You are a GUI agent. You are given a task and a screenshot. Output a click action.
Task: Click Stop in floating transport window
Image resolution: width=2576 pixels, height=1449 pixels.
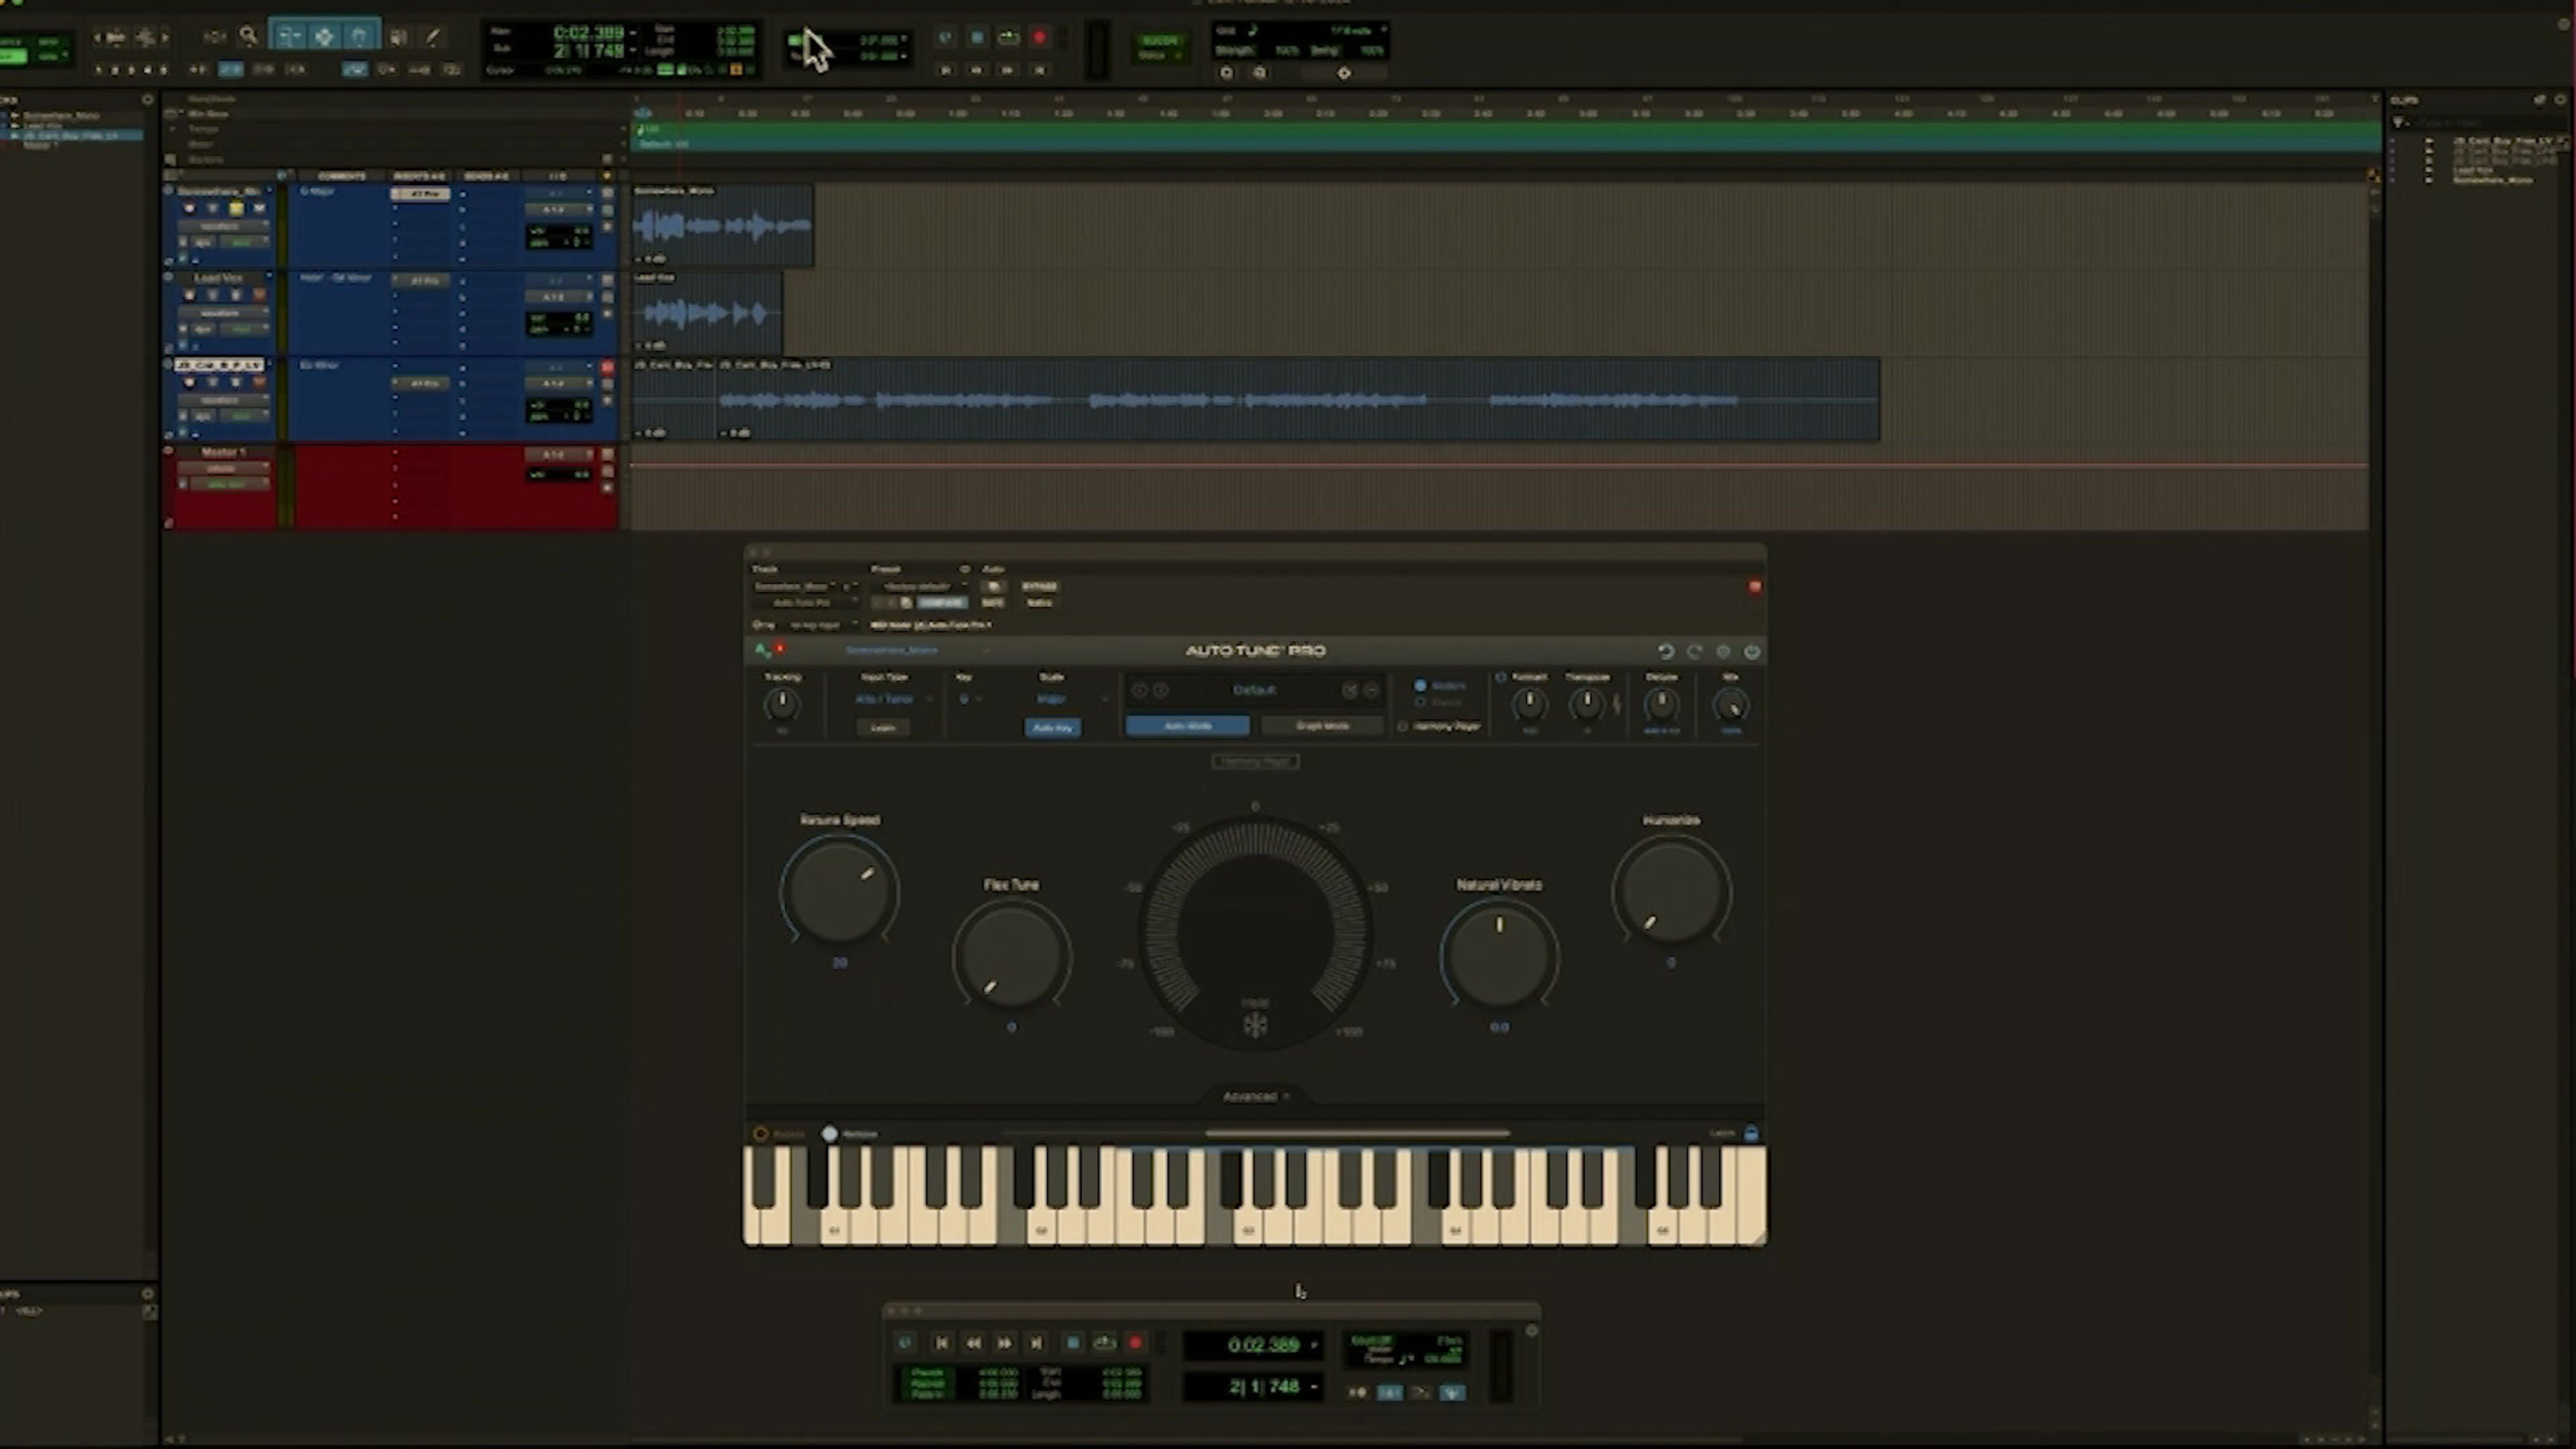point(1072,1343)
